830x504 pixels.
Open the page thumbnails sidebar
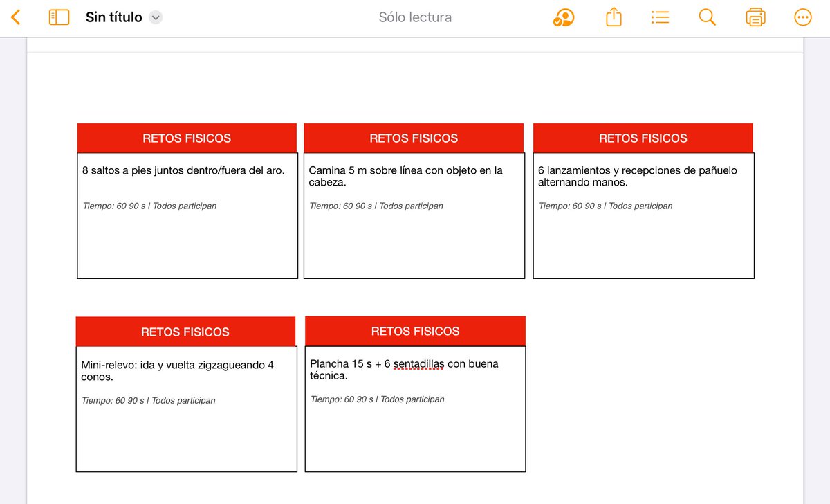(x=59, y=17)
